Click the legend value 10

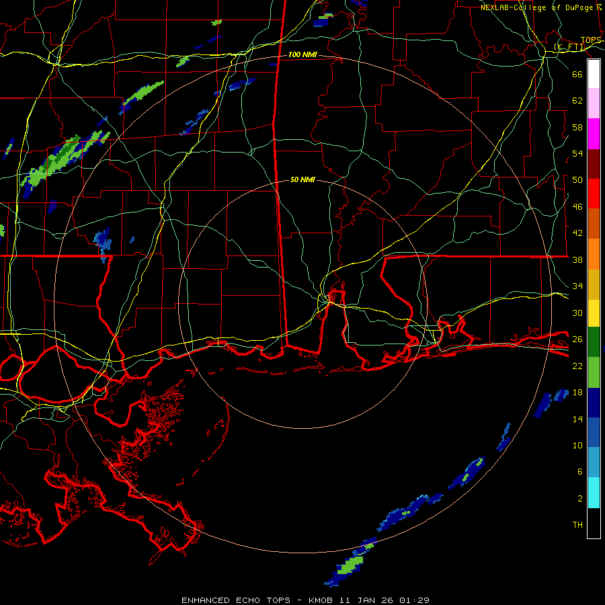pyautogui.click(x=577, y=445)
